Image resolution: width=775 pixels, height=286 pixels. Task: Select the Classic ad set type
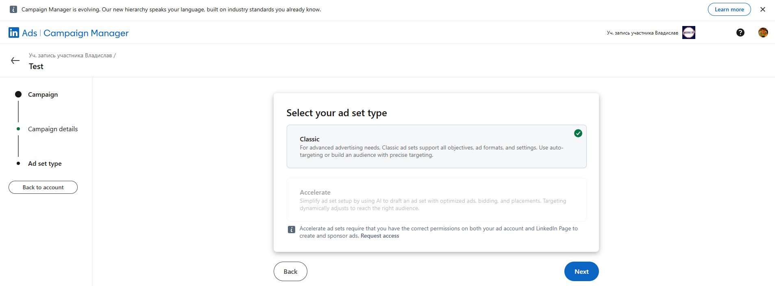tap(437, 146)
